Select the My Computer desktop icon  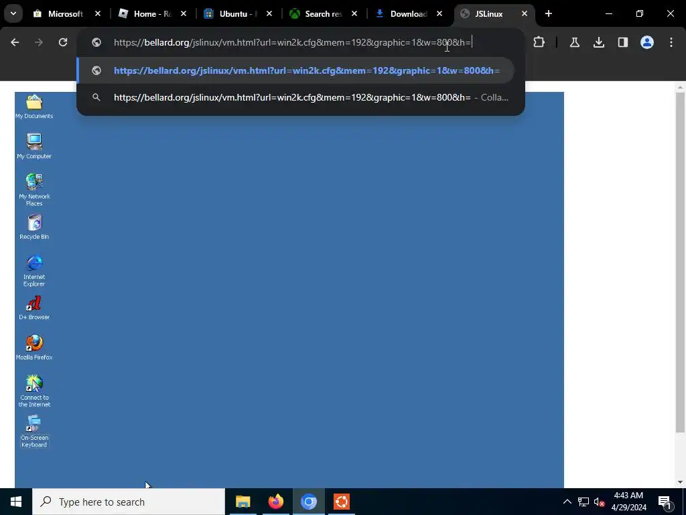(x=34, y=146)
